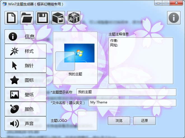Click the new blank file icon

(x=11, y=18)
